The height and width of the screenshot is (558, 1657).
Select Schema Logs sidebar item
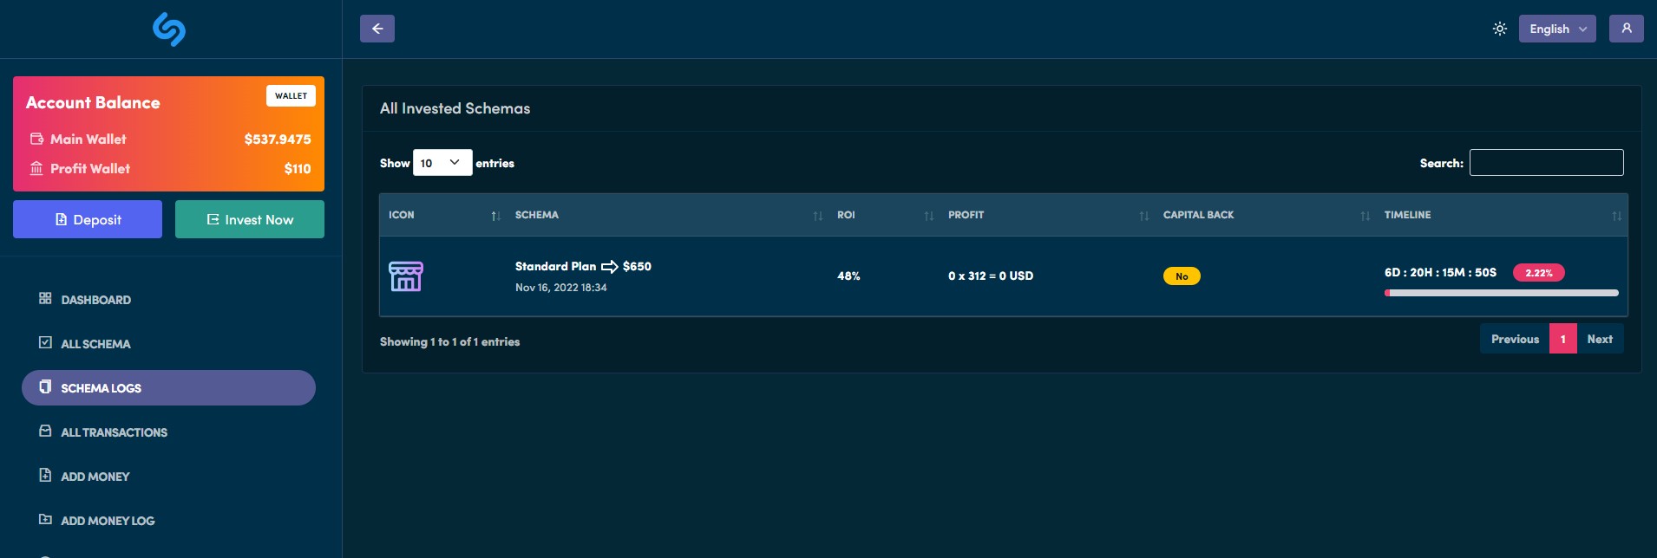point(168,387)
